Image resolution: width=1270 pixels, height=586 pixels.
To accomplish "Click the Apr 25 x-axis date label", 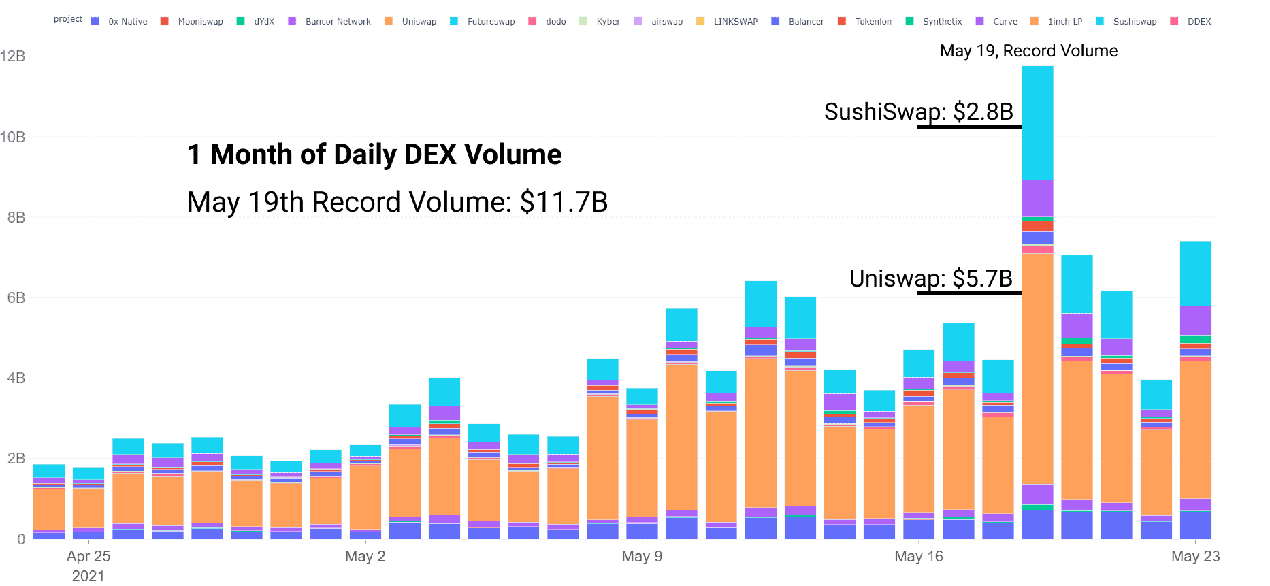I will pyautogui.click(x=88, y=556).
